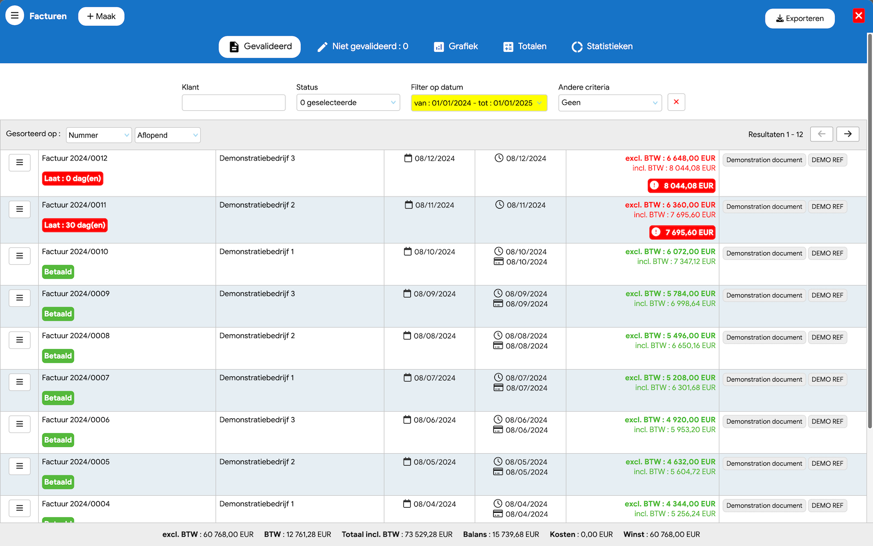Image resolution: width=873 pixels, height=546 pixels.
Task: Close the Facturen window
Action: coord(859,15)
